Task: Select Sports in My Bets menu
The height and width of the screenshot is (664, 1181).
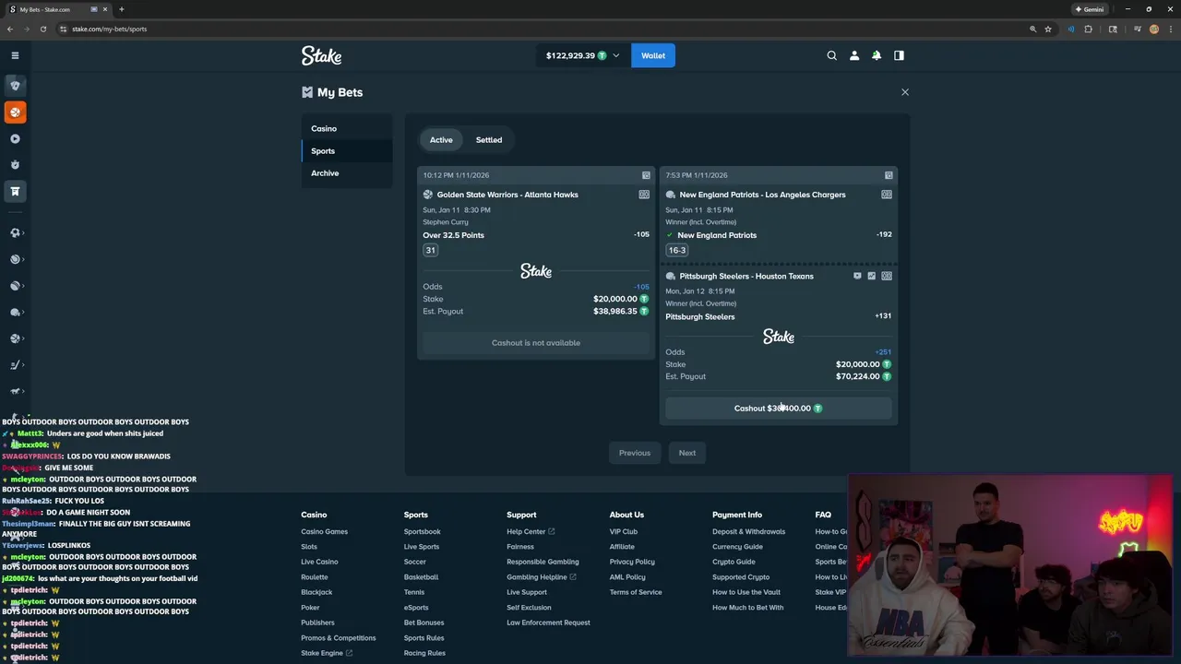Action: pos(347,150)
